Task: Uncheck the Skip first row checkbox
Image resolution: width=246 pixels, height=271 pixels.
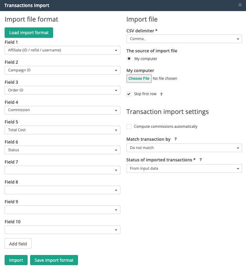Action: pyautogui.click(x=129, y=94)
